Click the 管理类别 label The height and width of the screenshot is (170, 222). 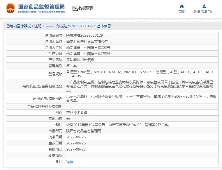click(x=55, y=66)
